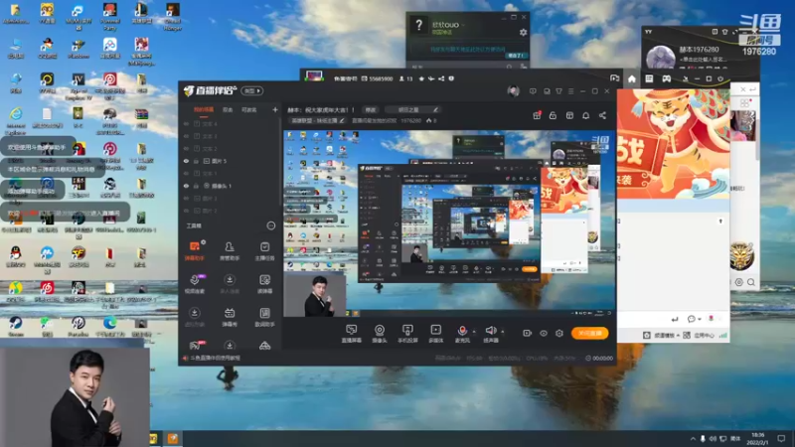This screenshot has width=795, height=447.
Task: Click the user avatar in 直播伴侣 title bar
Action: click(513, 91)
